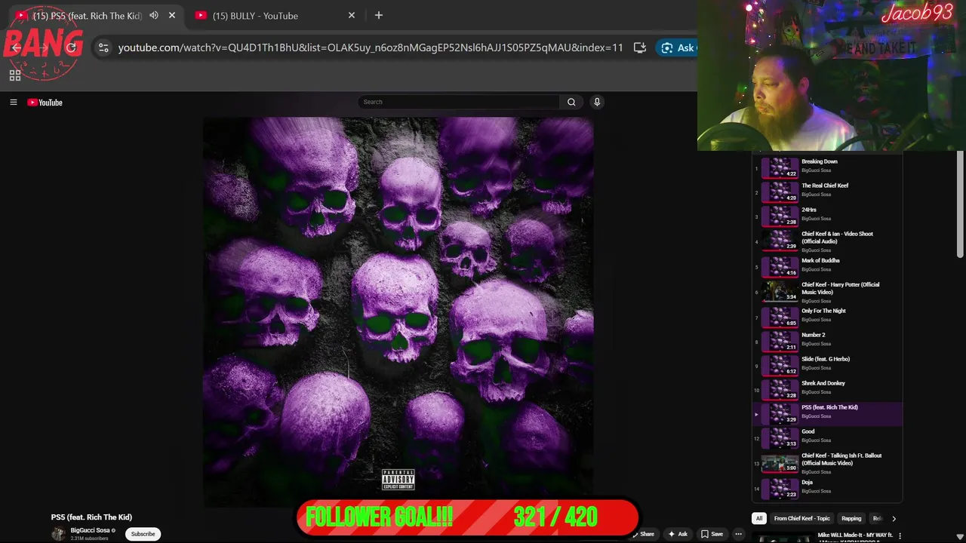Click the page vertical scrollbar thumb
Image resolution: width=966 pixels, height=543 pixels.
pyautogui.click(x=960, y=204)
